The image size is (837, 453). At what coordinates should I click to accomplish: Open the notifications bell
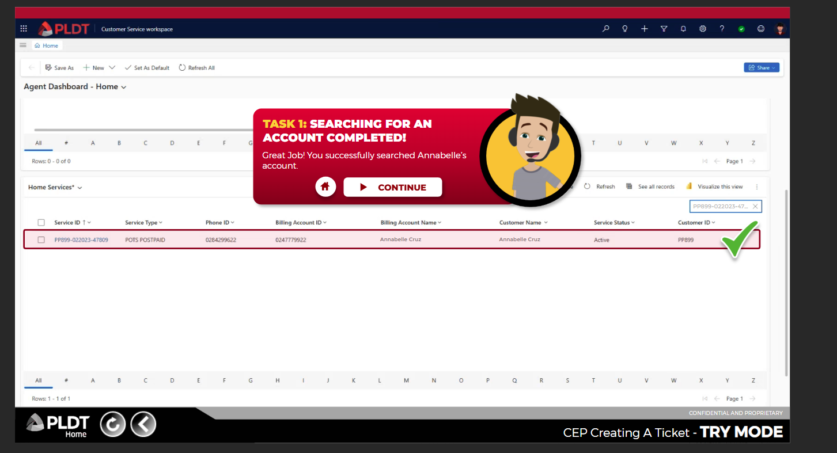click(x=683, y=29)
